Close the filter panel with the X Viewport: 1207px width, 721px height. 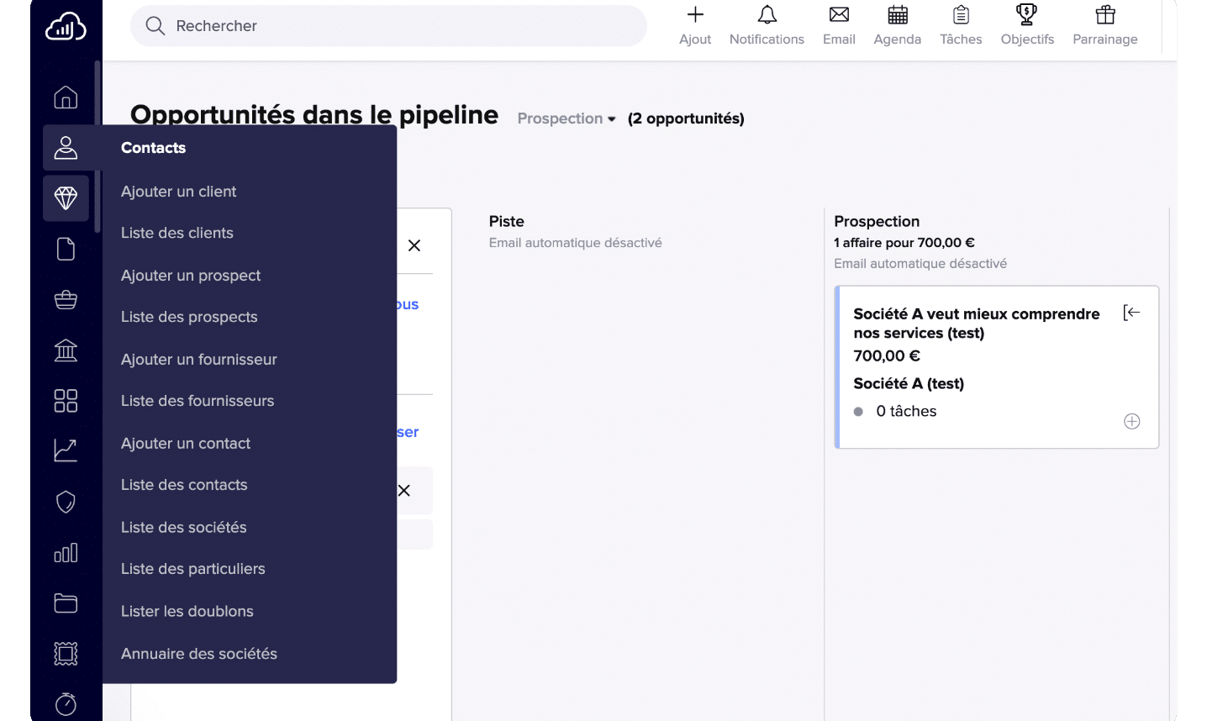point(414,245)
